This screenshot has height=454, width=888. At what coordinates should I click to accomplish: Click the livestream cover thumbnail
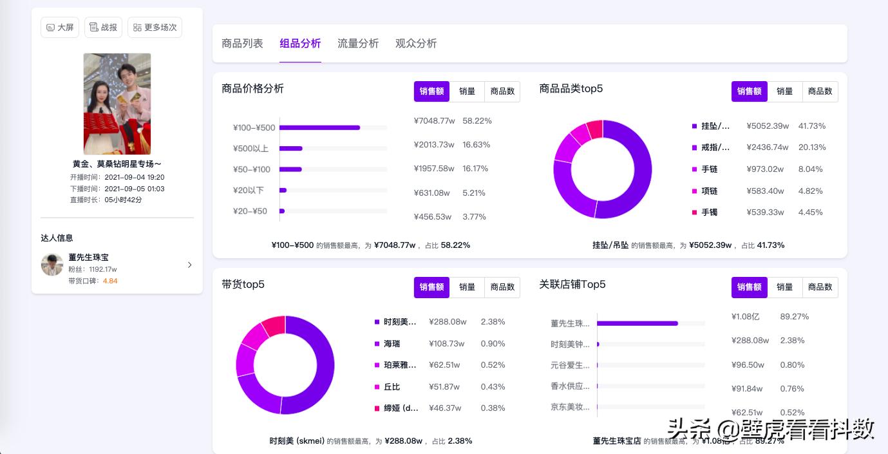pos(117,104)
